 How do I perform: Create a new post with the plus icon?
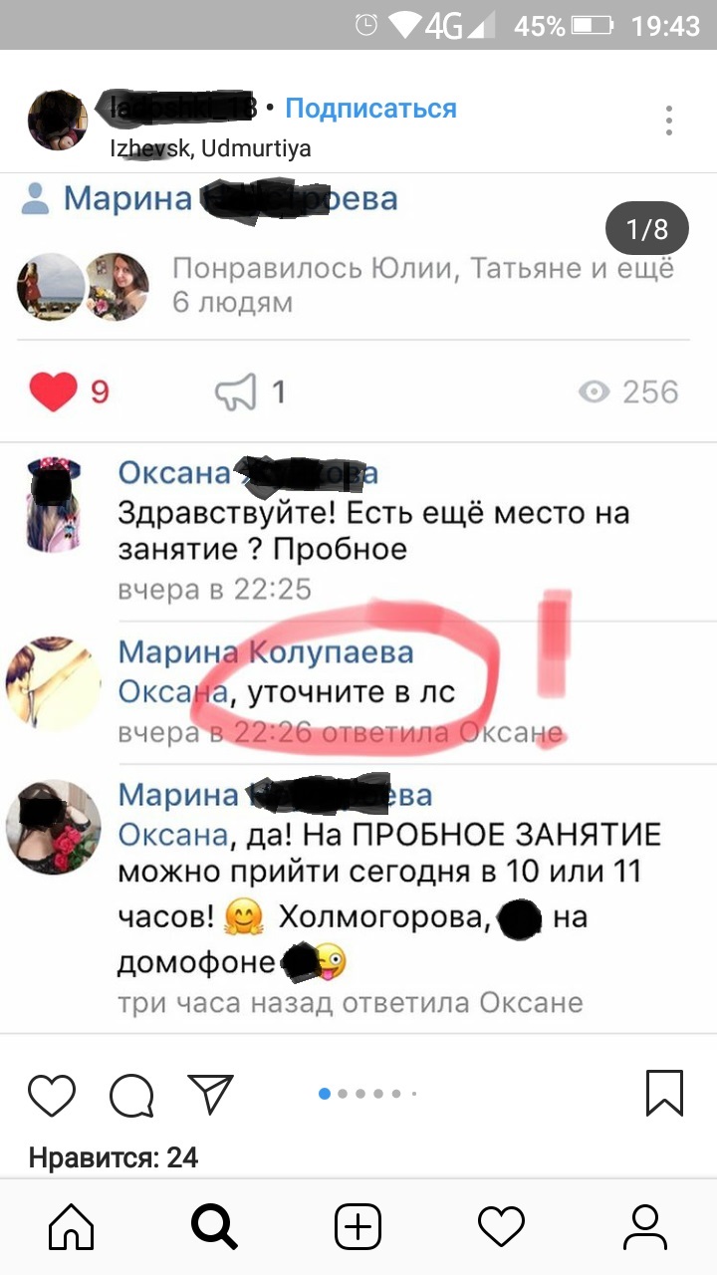pyautogui.click(x=358, y=1226)
